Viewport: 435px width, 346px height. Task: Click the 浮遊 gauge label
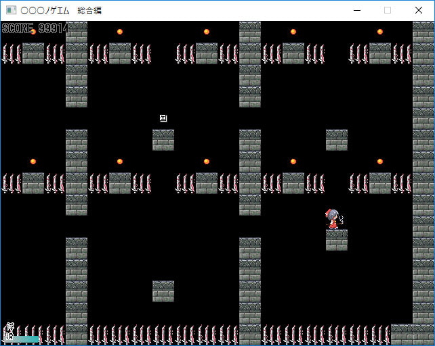tap(9, 330)
